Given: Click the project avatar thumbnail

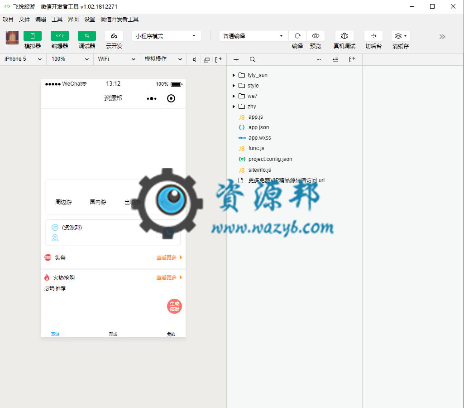Looking at the screenshot, I should click(12, 38).
